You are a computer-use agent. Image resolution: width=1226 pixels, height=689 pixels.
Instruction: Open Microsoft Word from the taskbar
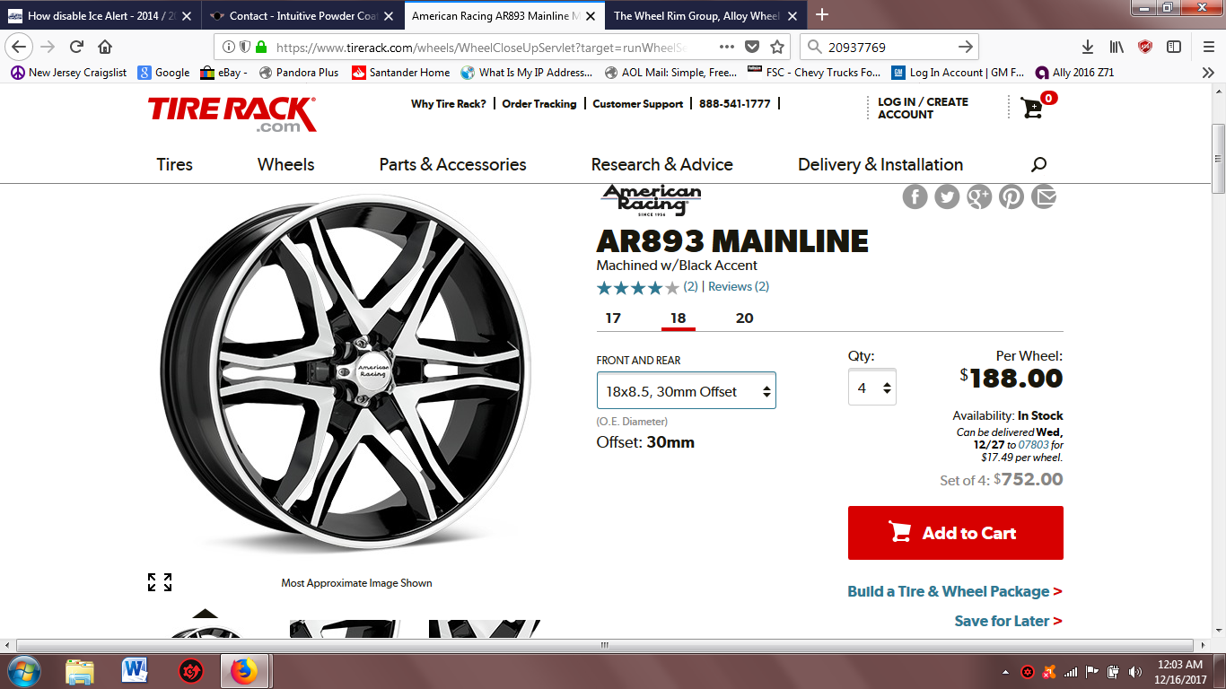click(x=135, y=671)
